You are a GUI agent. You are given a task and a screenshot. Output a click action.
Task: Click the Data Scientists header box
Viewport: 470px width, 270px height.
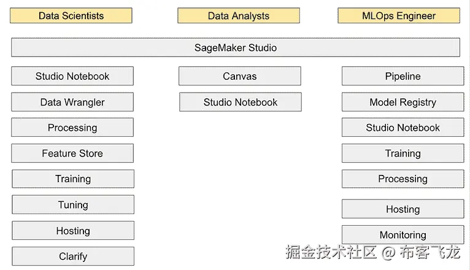pyautogui.click(x=71, y=16)
